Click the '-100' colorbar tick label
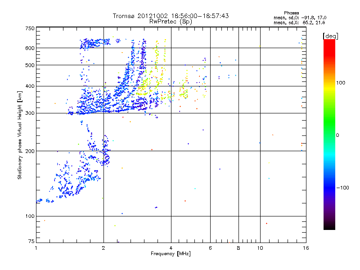Image resolution: width=360 pixels, height=270 pixels. pyautogui.click(x=342, y=188)
